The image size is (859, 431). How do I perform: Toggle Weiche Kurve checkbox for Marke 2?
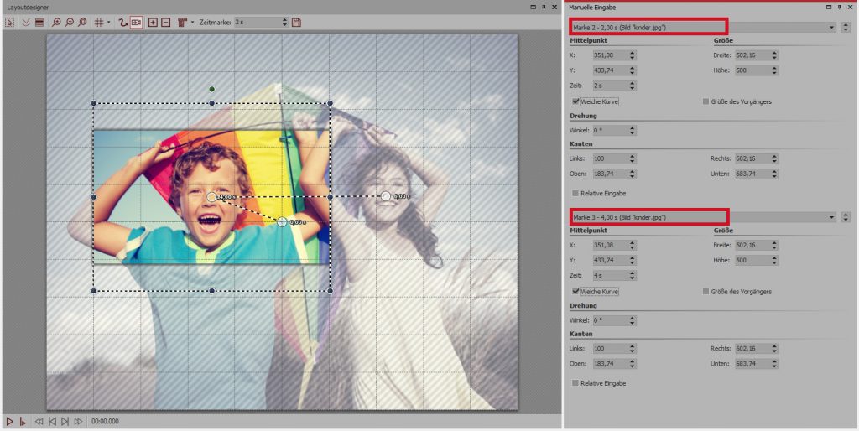[575, 101]
